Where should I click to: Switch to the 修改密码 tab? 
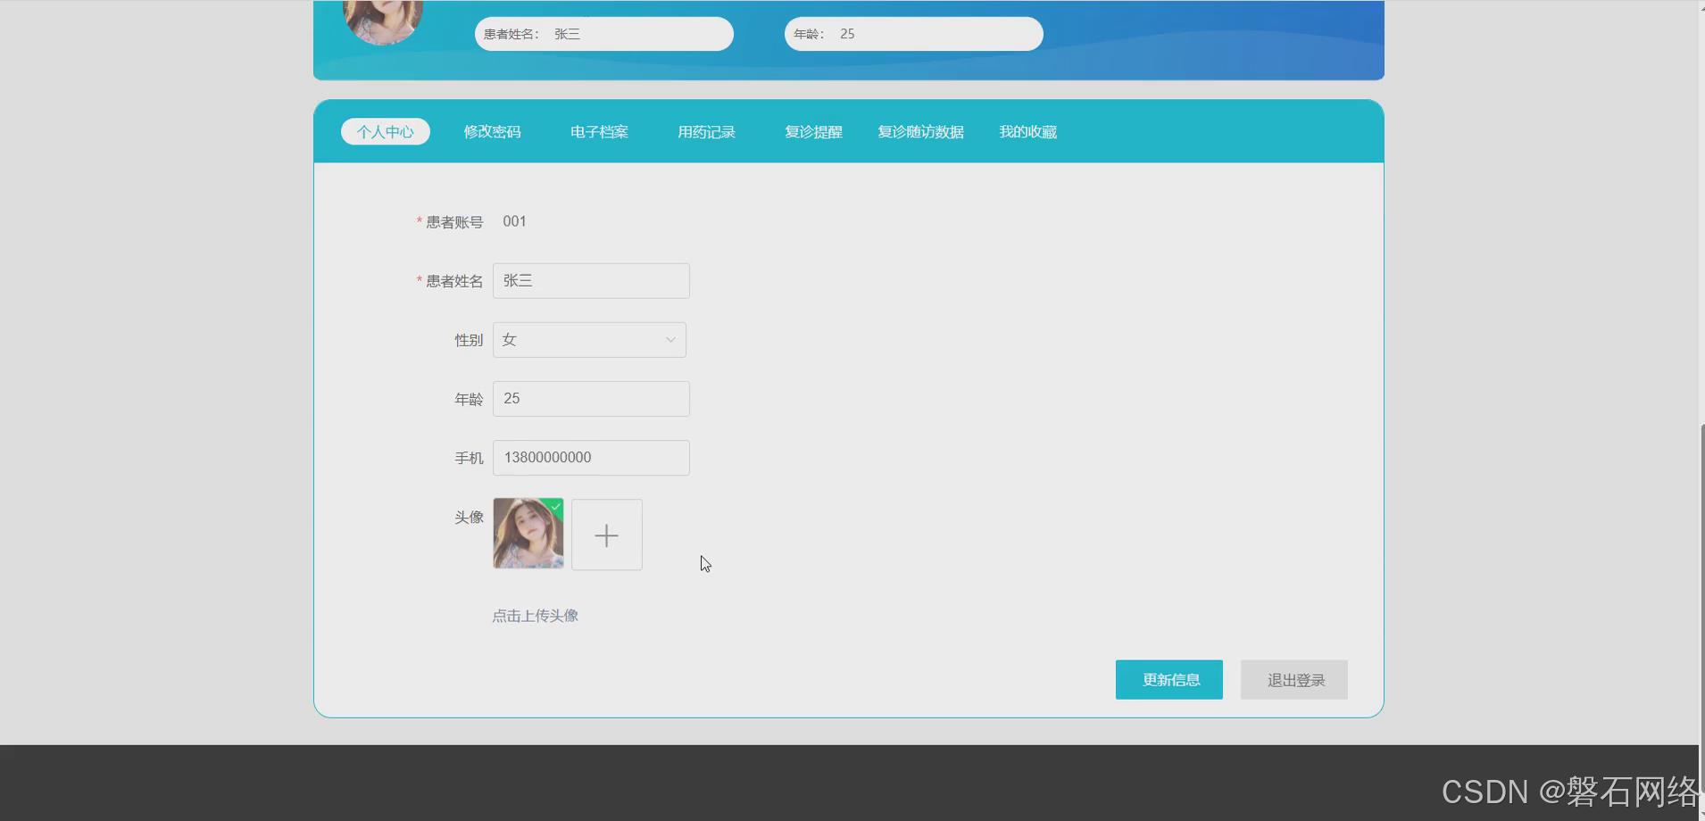point(492,131)
